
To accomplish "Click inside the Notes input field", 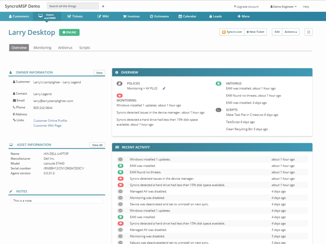I will [57, 200].
